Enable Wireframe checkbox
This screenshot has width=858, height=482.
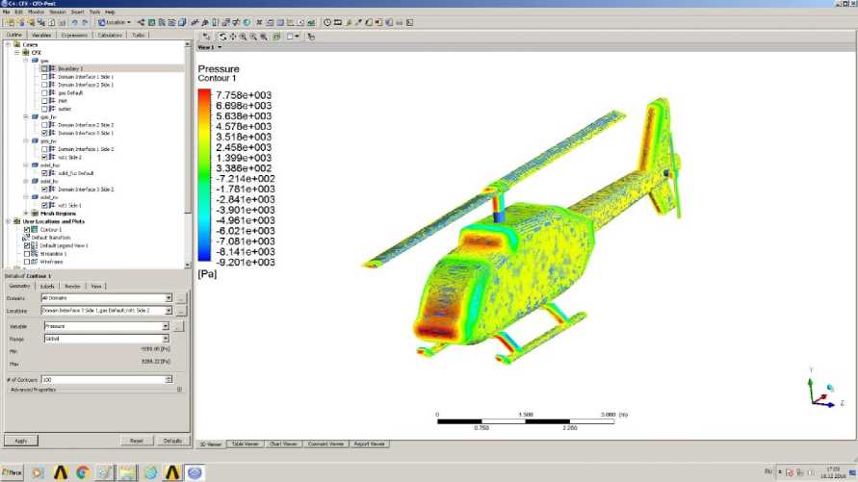click(27, 262)
